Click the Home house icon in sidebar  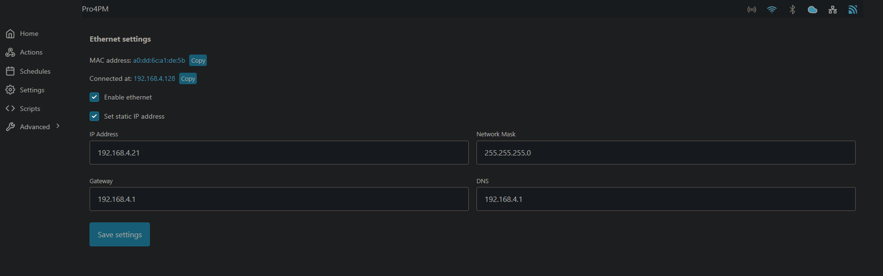click(x=10, y=33)
